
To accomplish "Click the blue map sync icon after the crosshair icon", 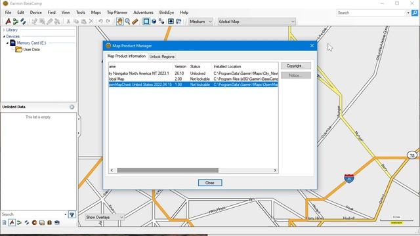I will (178, 22).
